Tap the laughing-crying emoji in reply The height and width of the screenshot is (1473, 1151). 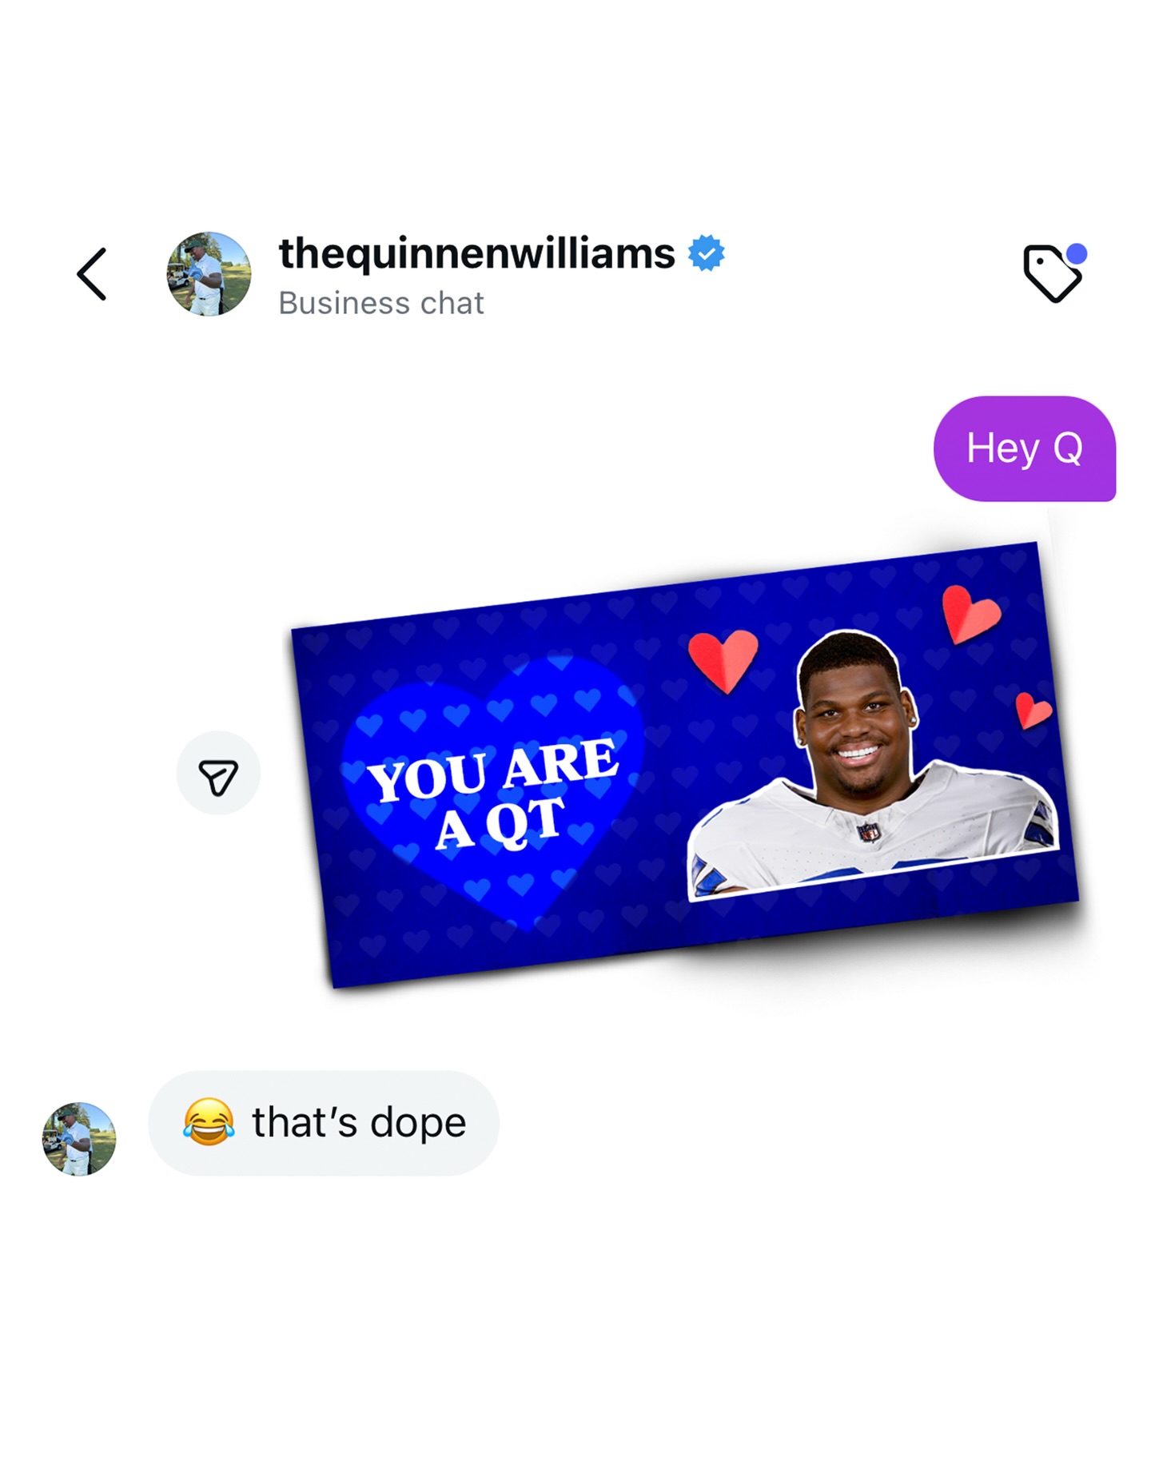[x=209, y=1121]
